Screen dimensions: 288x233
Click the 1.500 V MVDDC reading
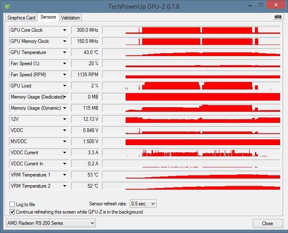(x=86, y=141)
